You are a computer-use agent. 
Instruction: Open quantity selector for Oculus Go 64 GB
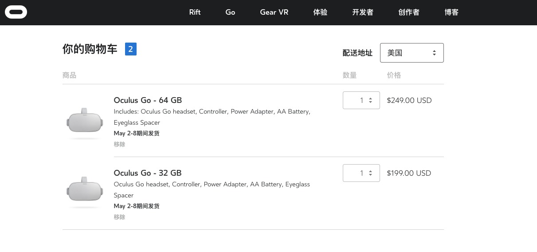pos(361,100)
